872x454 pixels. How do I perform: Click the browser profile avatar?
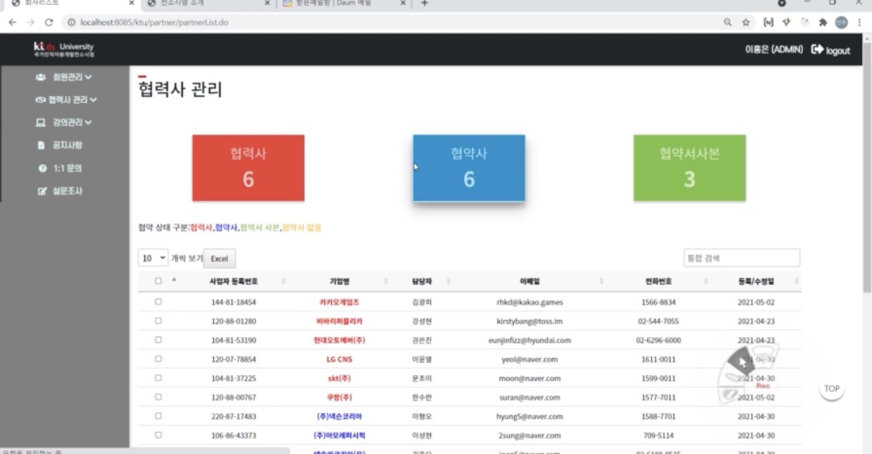click(842, 22)
